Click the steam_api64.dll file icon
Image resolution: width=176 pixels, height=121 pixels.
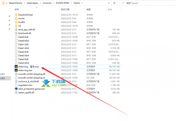[16, 92]
